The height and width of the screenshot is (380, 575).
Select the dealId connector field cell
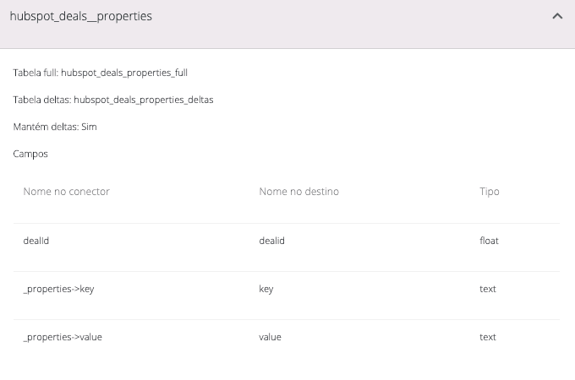coord(36,241)
